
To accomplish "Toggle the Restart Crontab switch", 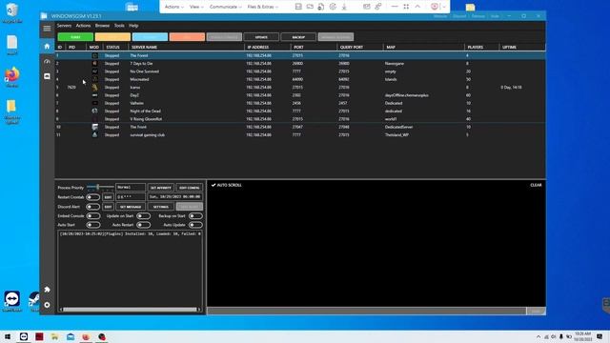I will point(93,197).
